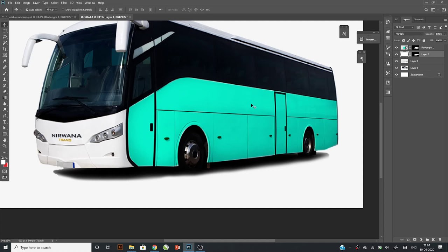The height and width of the screenshot is (252, 448).
Task: Select the Type tool
Action: [5, 122]
